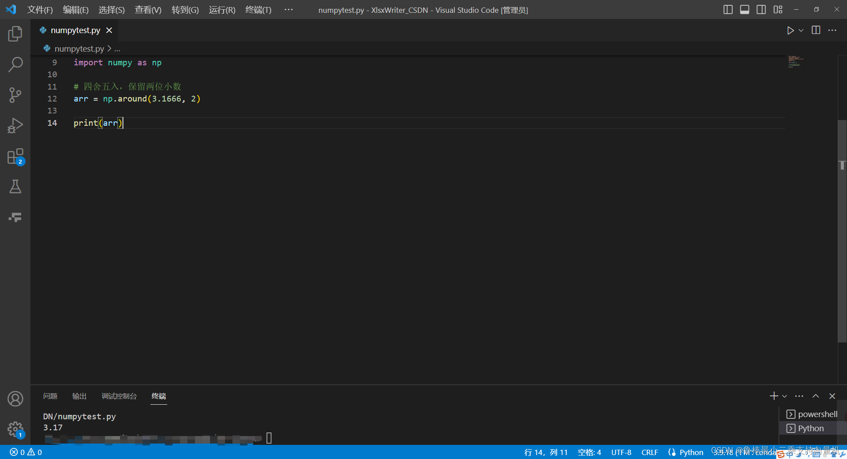Open the Docker-style view icon in activity bar
This screenshot has height=459, width=847.
[x=15, y=217]
